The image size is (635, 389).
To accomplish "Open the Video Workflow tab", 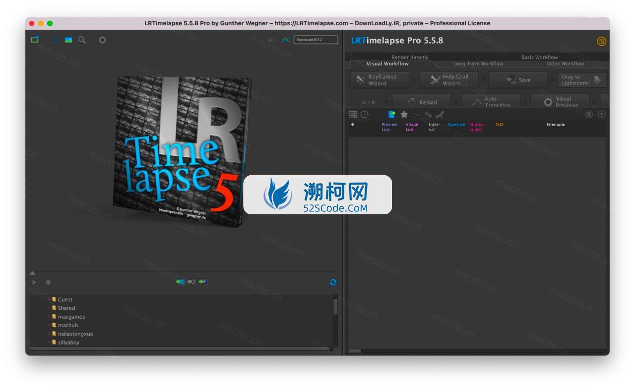I will click(565, 64).
